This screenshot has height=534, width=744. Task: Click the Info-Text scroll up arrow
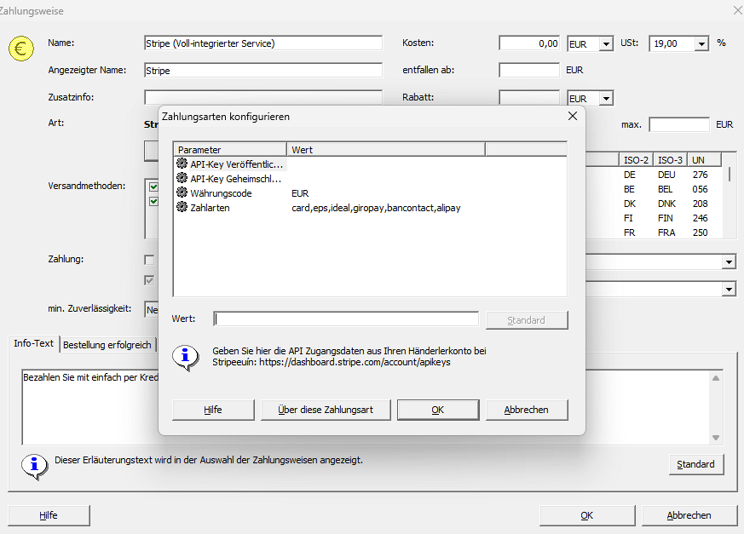click(716, 378)
